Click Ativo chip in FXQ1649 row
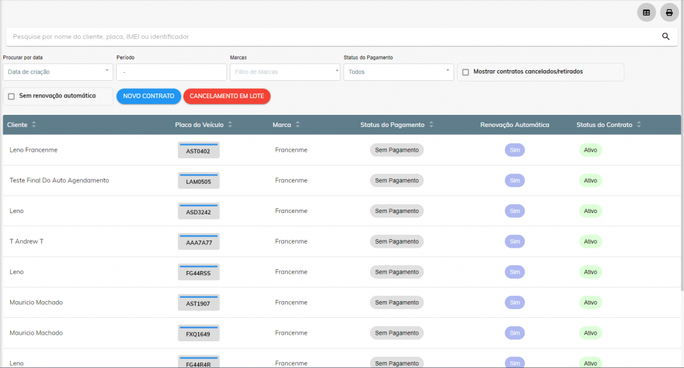Screen dimensions: 684x368 tap(590, 333)
